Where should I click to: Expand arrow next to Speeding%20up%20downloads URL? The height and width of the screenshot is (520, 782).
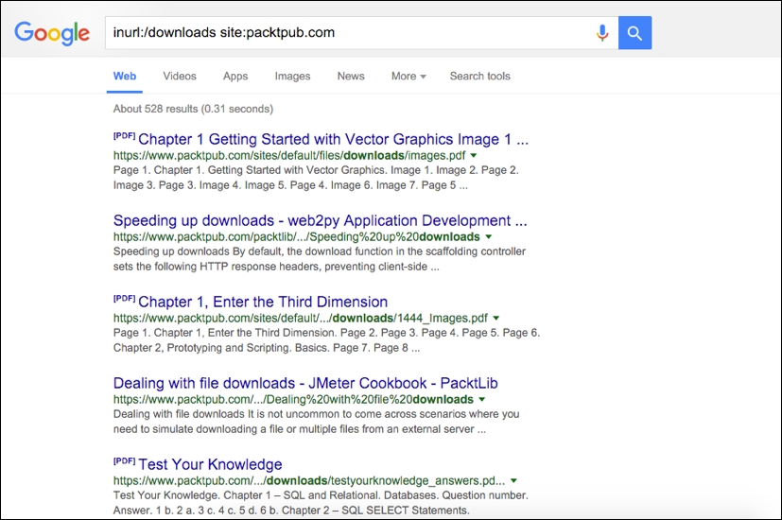pyautogui.click(x=488, y=236)
